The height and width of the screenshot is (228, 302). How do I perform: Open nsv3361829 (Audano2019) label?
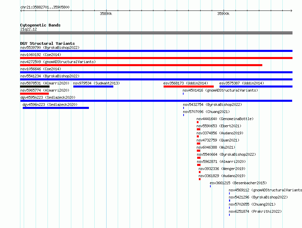pyautogui.click(x=222, y=176)
